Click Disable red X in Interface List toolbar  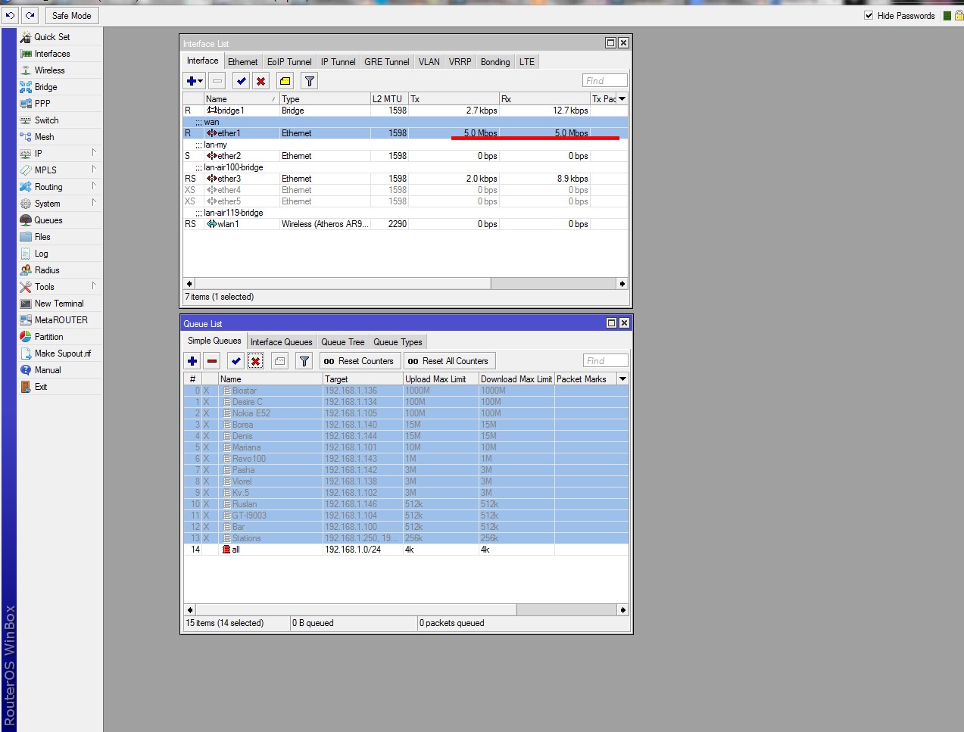coord(260,81)
